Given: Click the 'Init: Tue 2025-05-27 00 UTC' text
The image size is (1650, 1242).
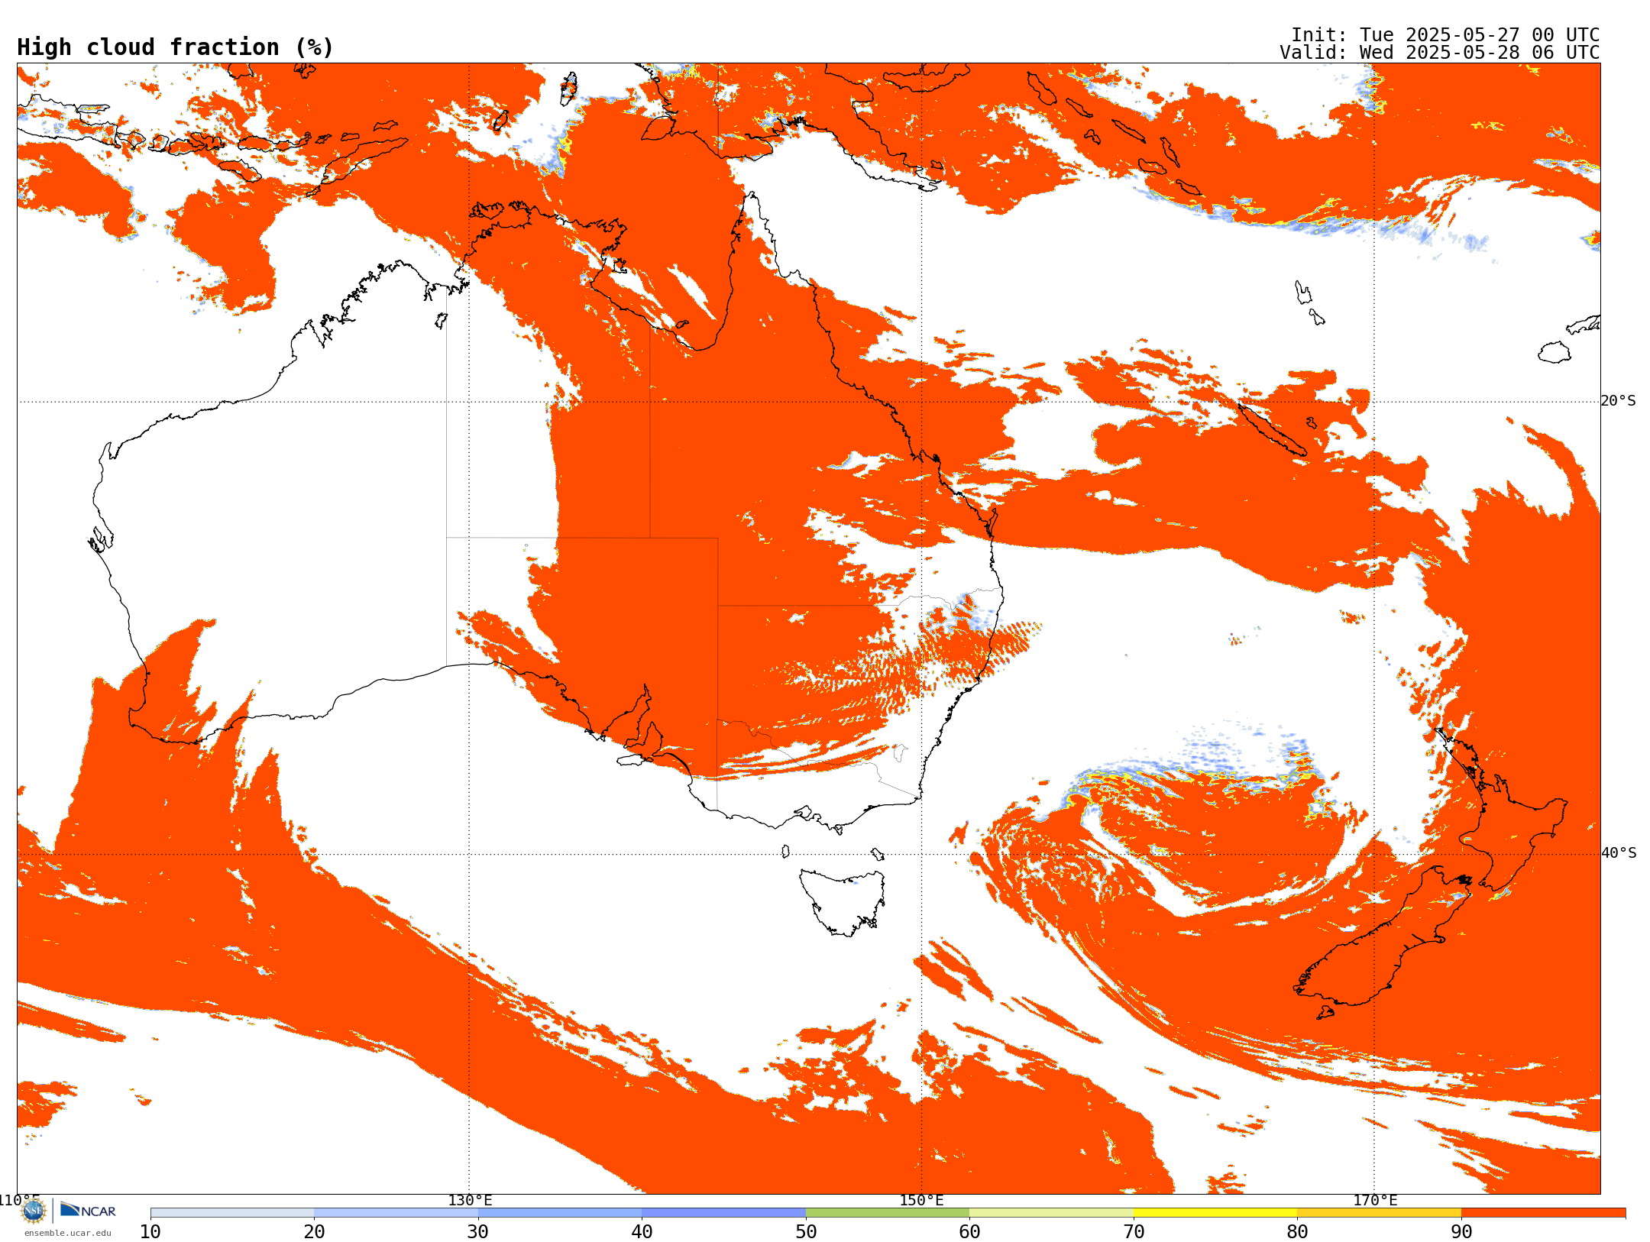Looking at the screenshot, I should (1445, 35).
